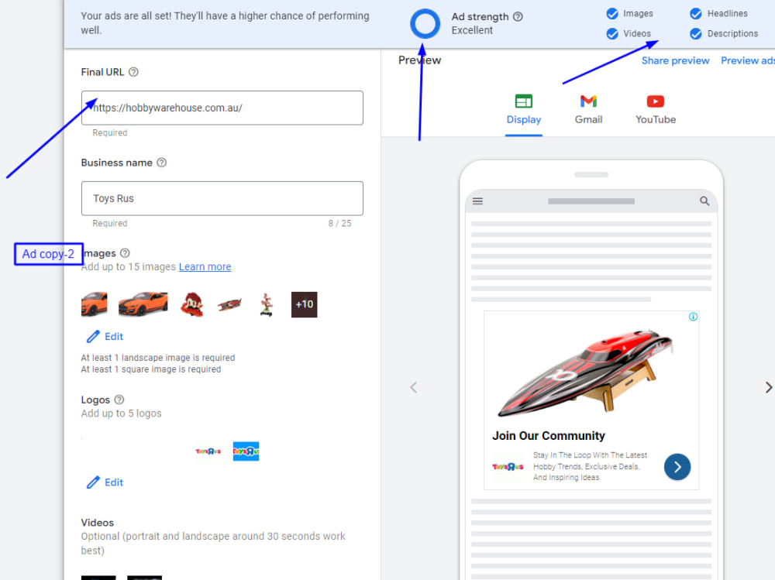Show next ad preview with right chevron
775x580 pixels.
click(x=769, y=387)
